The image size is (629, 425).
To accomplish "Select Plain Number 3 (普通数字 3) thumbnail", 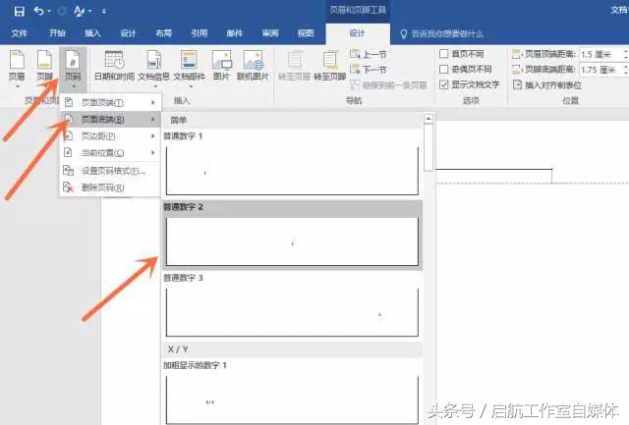I will tap(292, 312).
